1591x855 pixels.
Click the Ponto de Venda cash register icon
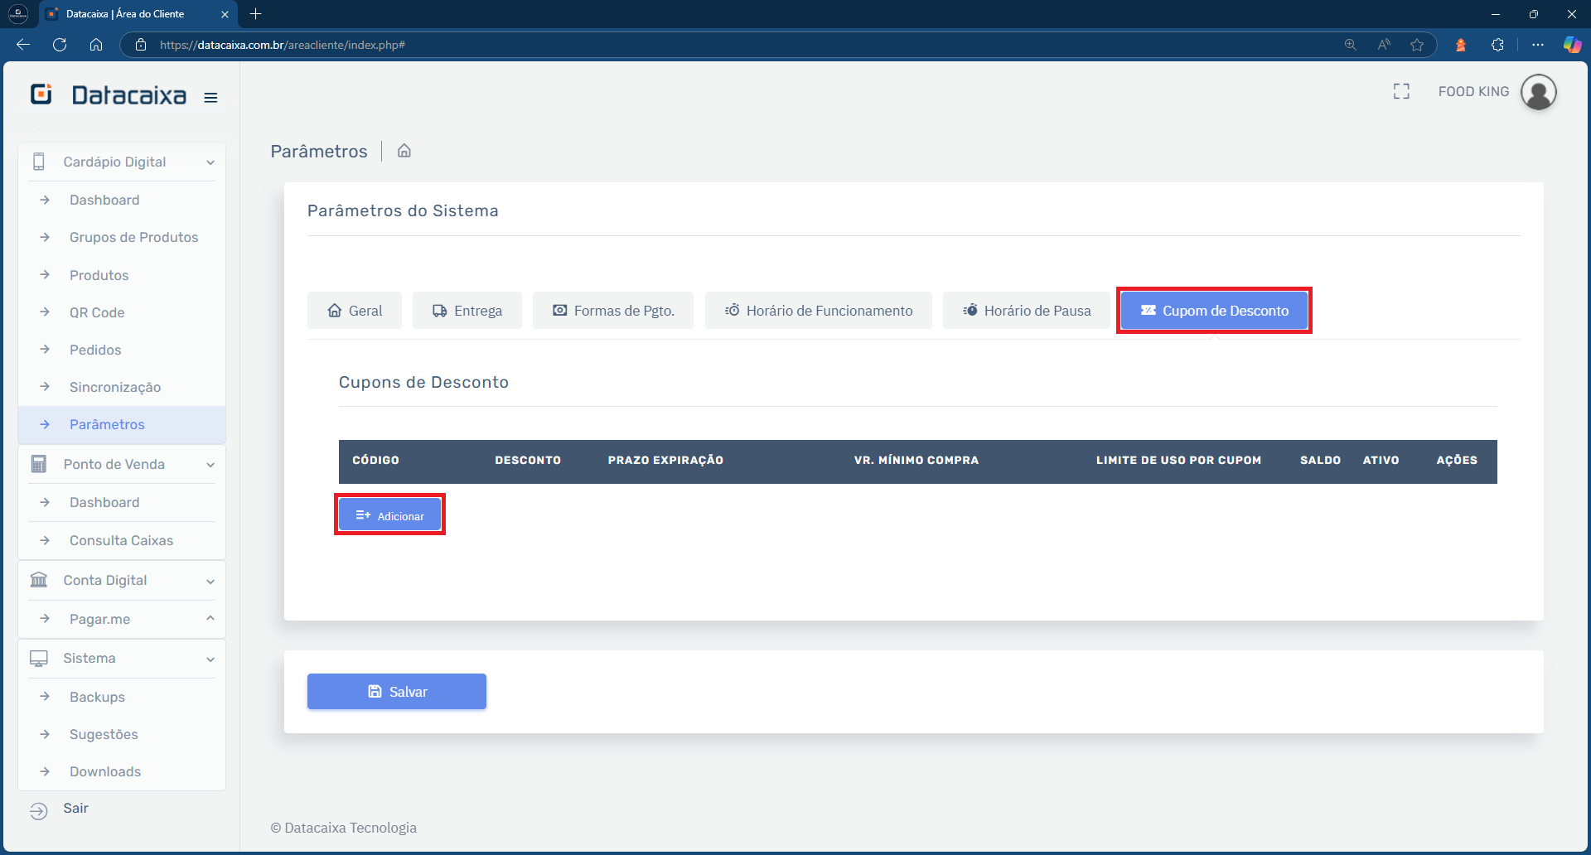[39, 464]
